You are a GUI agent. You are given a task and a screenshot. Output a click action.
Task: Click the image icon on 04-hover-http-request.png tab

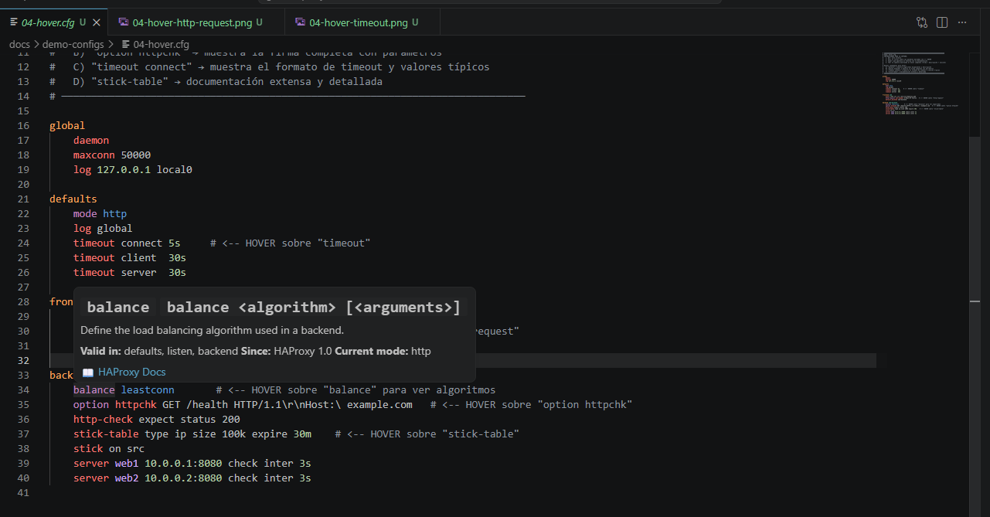[x=123, y=22]
